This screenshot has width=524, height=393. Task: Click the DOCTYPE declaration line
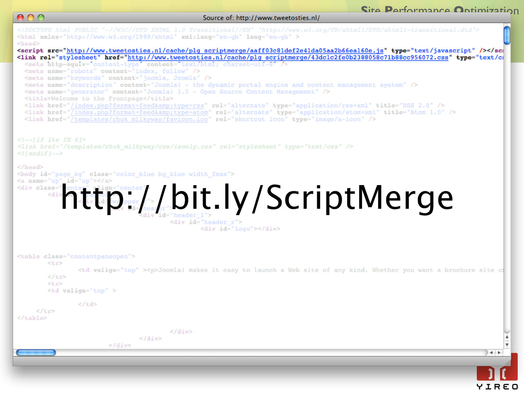(248, 30)
